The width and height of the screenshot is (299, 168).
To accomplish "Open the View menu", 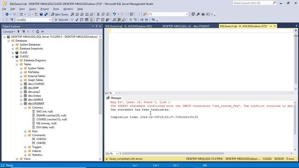I will (x=22, y=9).
